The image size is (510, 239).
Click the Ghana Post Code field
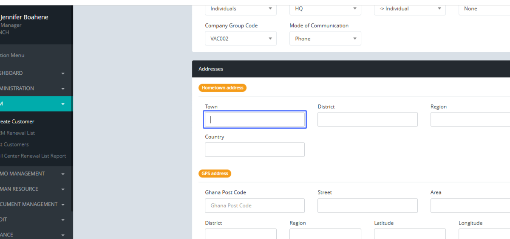[x=255, y=205]
